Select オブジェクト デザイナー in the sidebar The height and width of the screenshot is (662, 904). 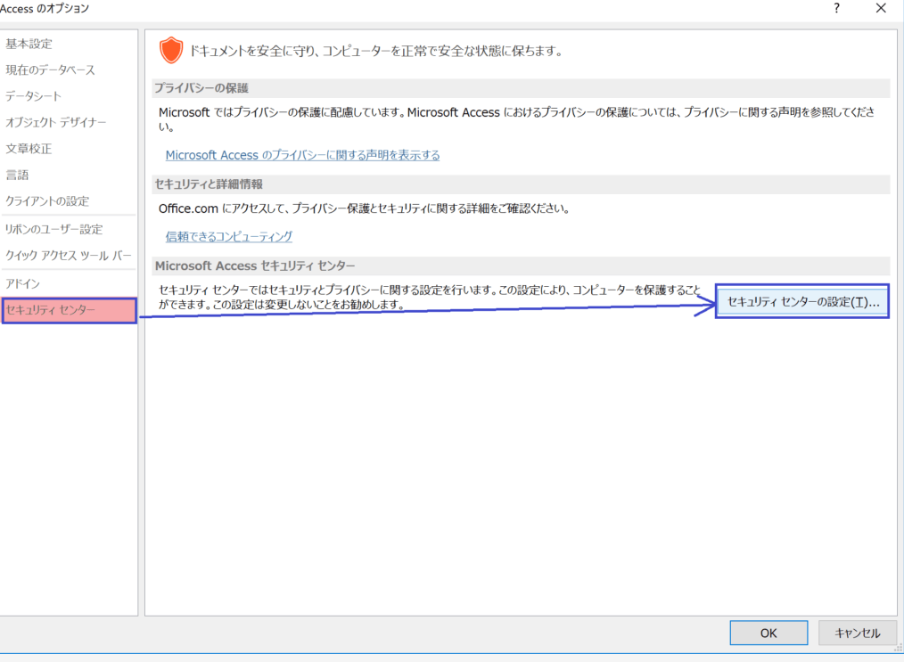click(x=56, y=122)
